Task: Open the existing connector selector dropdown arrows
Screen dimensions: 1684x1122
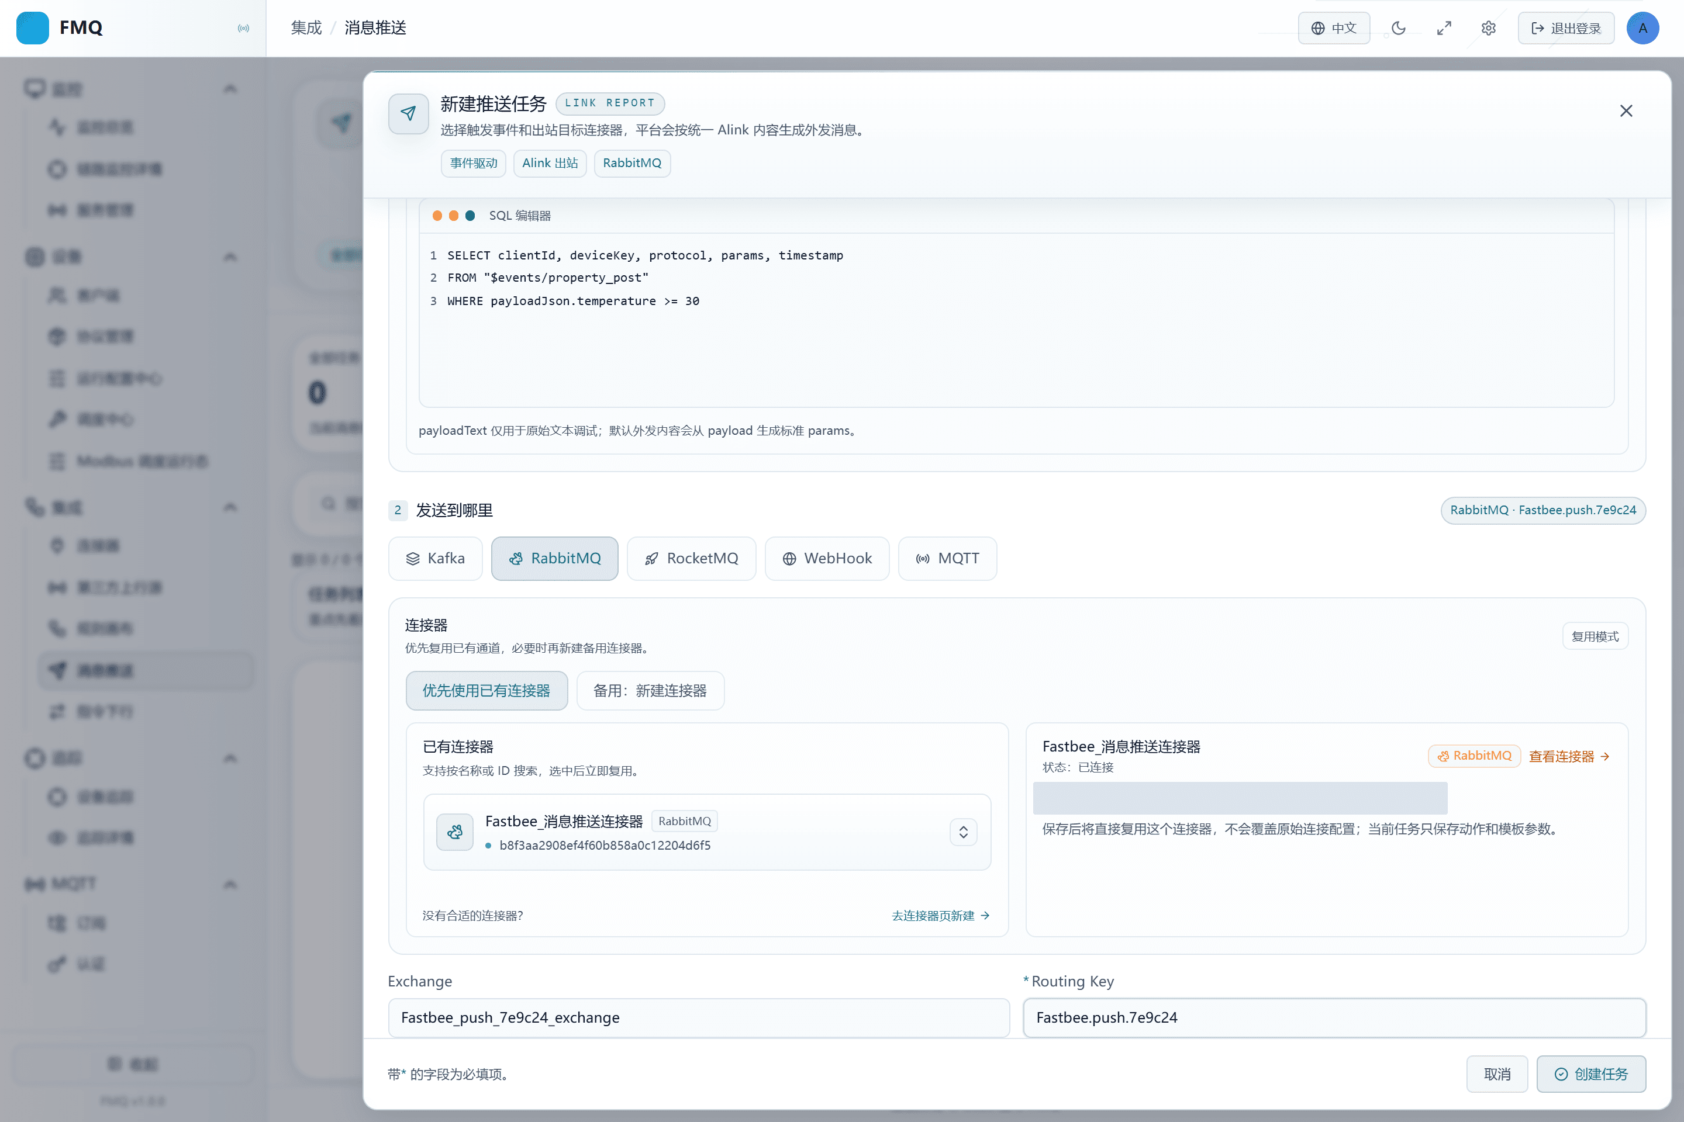Action: coord(963,832)
